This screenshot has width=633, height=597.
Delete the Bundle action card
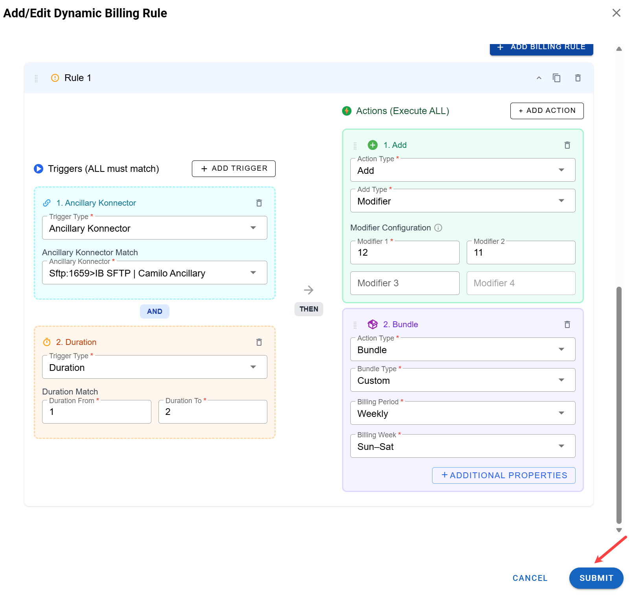coord(567,324)
